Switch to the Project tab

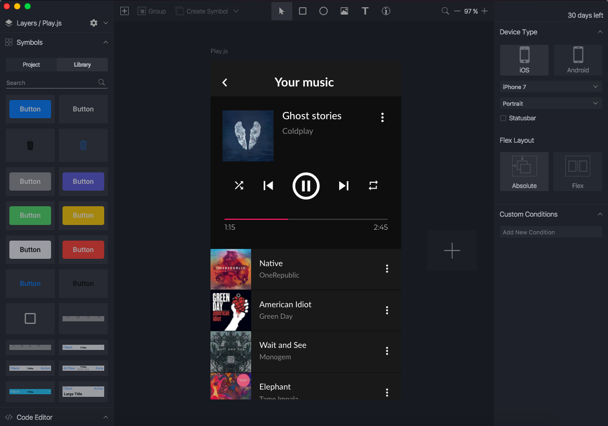31,65
